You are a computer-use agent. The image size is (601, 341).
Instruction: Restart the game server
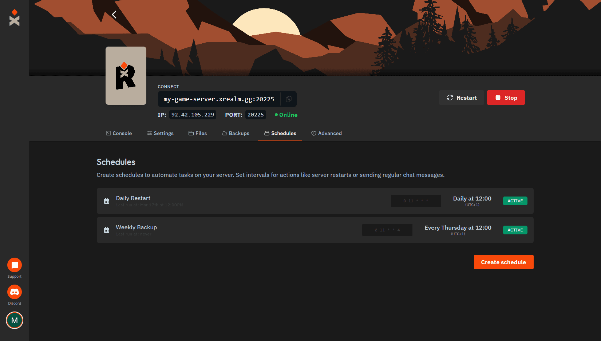coord(461,98)
